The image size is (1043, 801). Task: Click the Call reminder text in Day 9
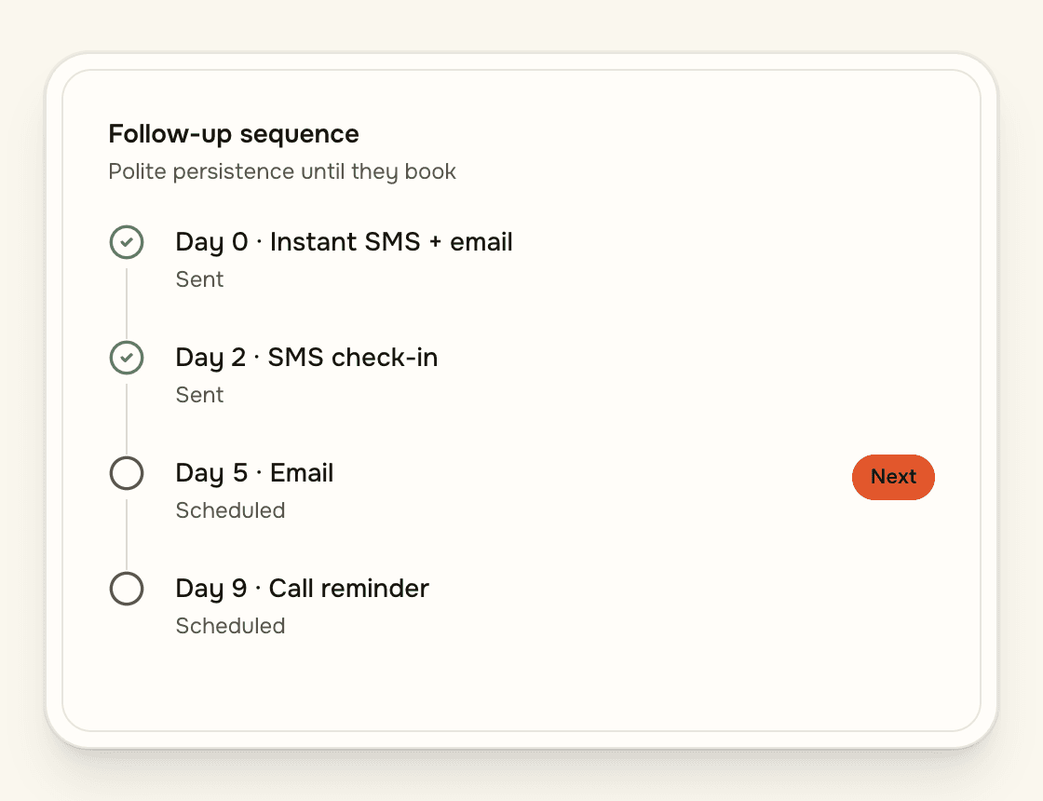click(x=349, y=589)
